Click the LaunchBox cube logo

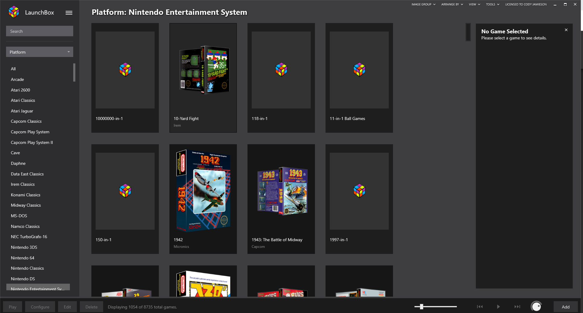14,12
